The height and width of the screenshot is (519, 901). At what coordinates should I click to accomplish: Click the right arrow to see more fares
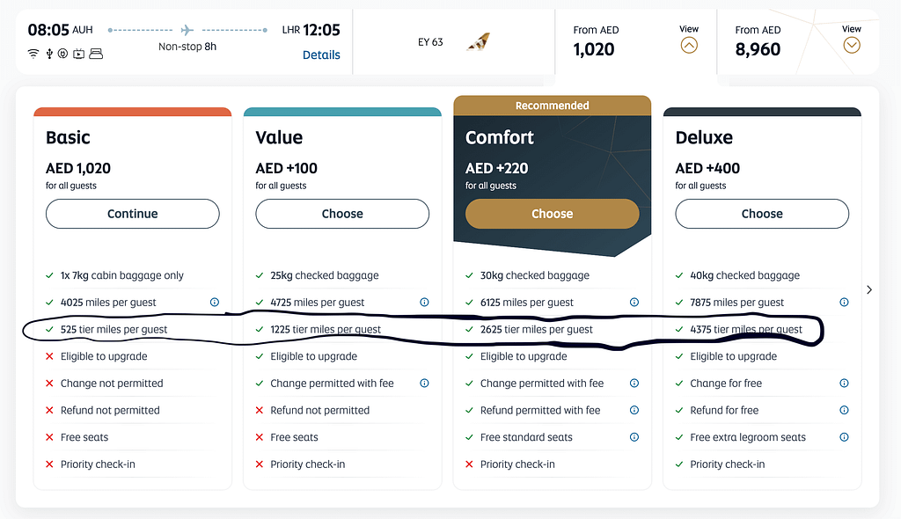(x=868, y=289)
